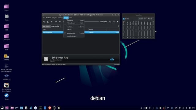Open the Presets button in Equalizer
196x110 pixels.
click(151, 19)
